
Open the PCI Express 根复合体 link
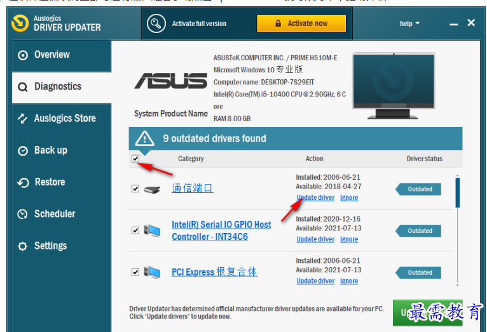point(214,272)
